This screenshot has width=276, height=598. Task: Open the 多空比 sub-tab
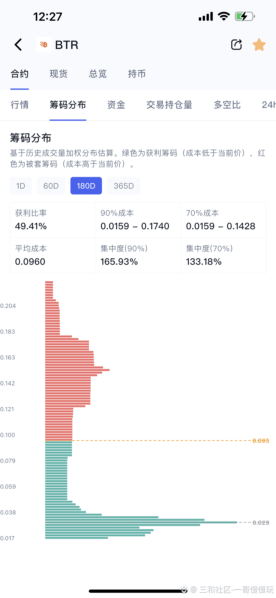point(227,105)
